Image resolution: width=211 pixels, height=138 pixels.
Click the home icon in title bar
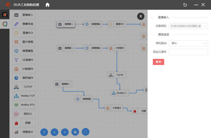[47, 5]
